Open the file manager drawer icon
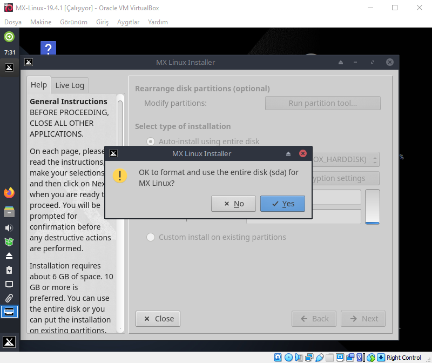 [9, 211]
